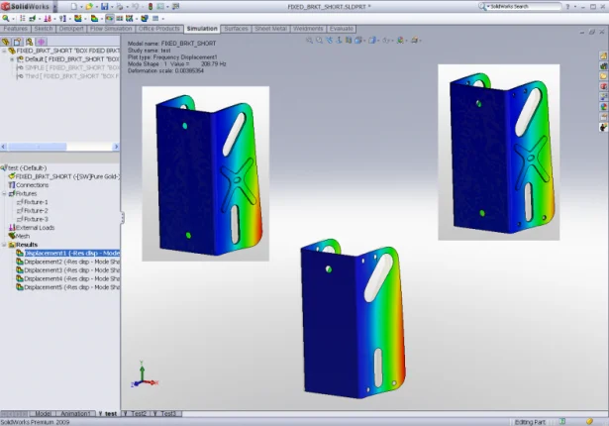Click the FeatureManager design tree icon
609x426 pixels.
pos(5,42)
